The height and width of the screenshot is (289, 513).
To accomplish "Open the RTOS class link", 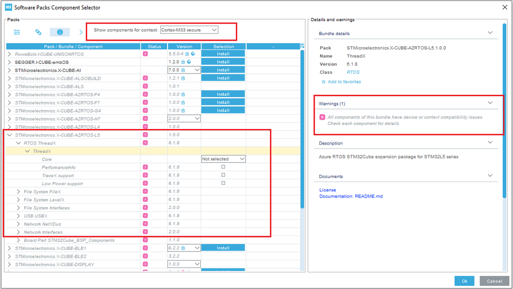I will [x=353, y=73].
